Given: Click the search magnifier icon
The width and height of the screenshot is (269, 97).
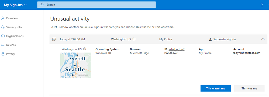Looking at the screenshot, I should tap(42, 5).
